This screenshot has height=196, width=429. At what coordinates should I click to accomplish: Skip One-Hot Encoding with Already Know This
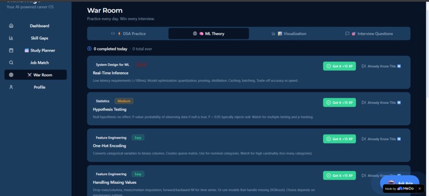tap(381, 139)
